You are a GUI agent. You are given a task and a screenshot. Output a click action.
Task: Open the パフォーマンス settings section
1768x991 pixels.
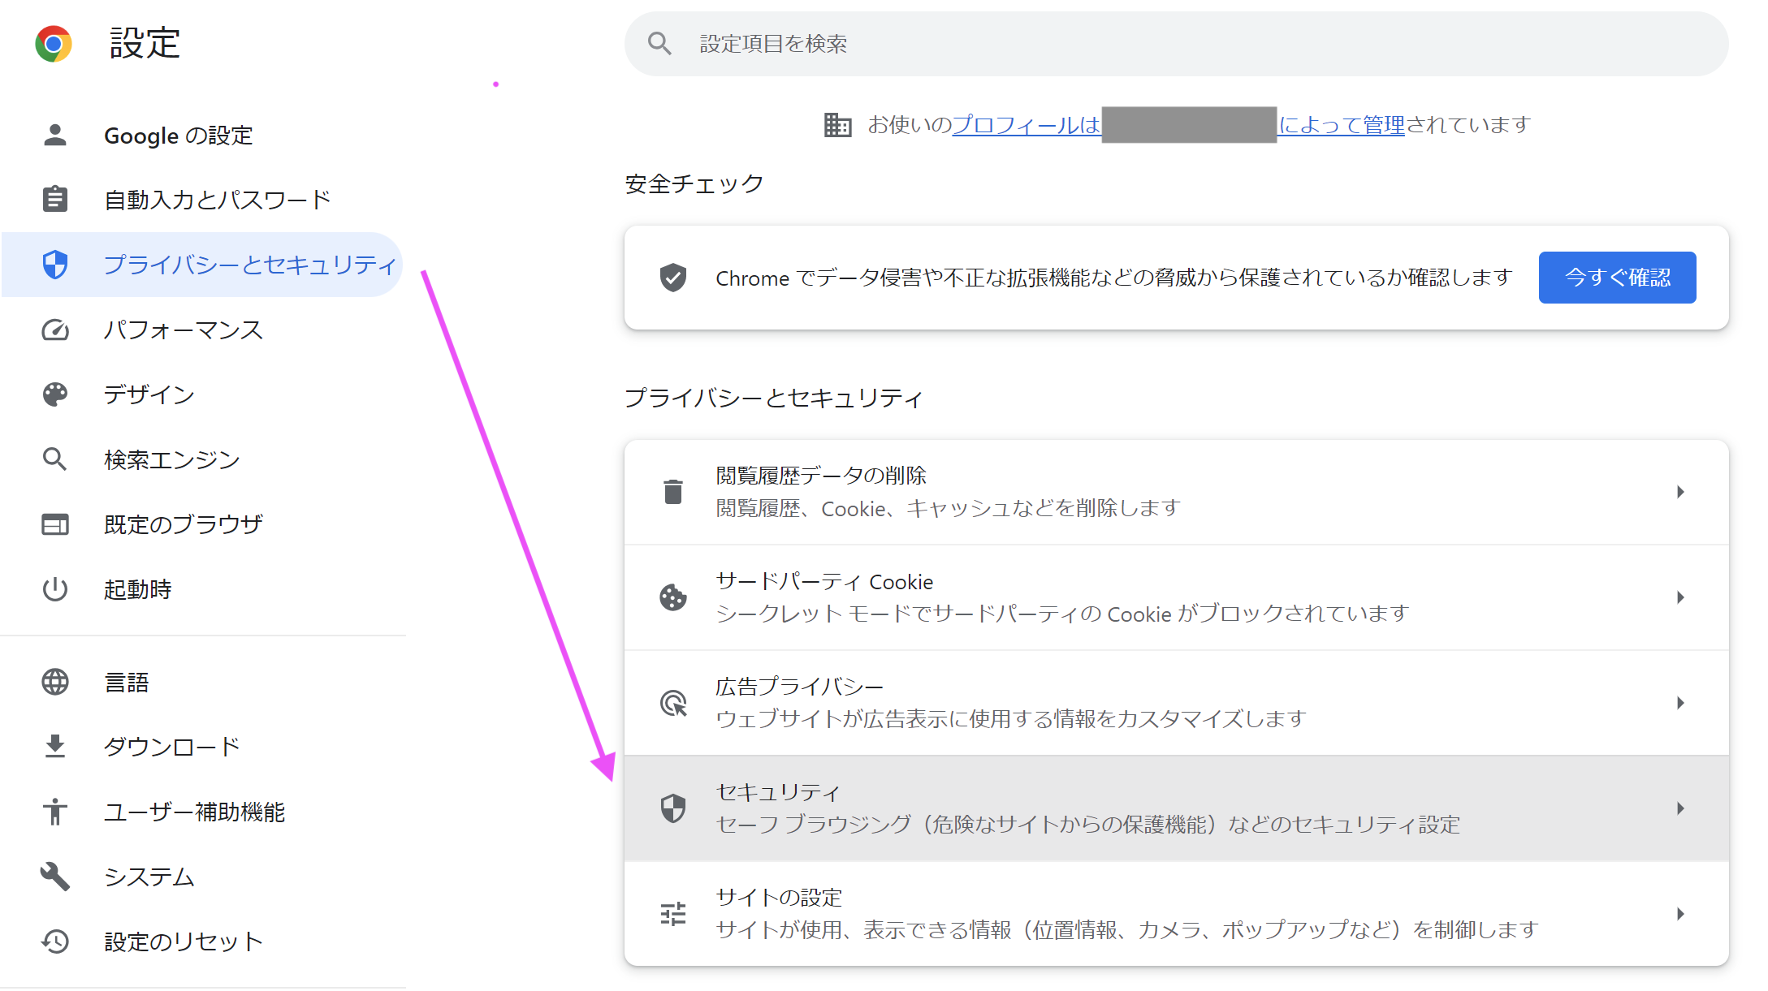183,330
